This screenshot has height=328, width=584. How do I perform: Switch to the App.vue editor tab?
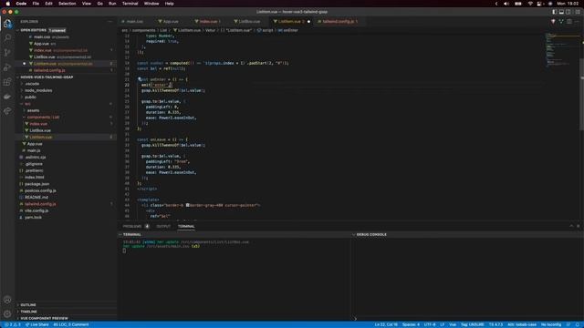[171, 22]
